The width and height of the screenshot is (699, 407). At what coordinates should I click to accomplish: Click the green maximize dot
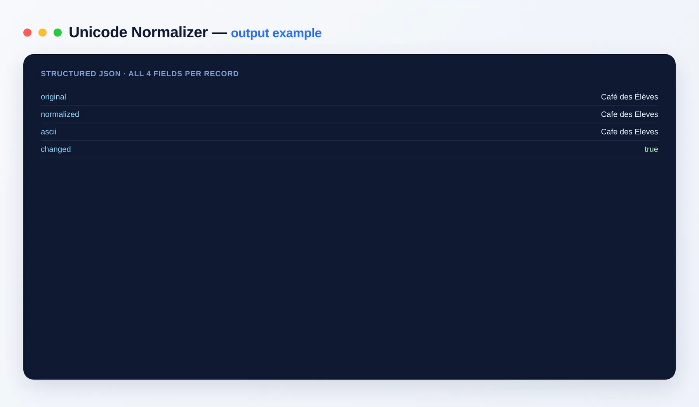click(57, 33)
